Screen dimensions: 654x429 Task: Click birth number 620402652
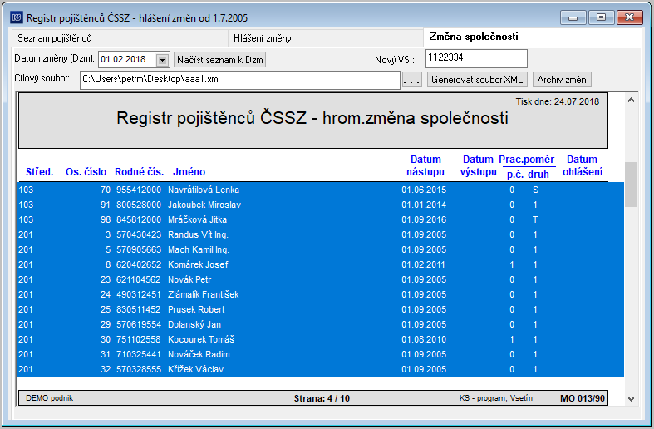click(x=139, y=265)
